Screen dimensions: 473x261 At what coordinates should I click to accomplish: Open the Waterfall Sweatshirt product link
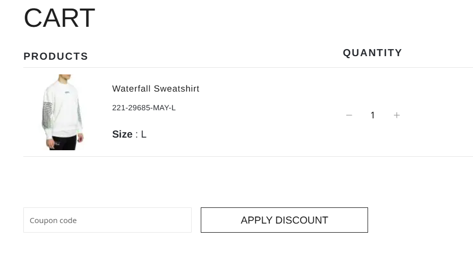pos(156,89)
